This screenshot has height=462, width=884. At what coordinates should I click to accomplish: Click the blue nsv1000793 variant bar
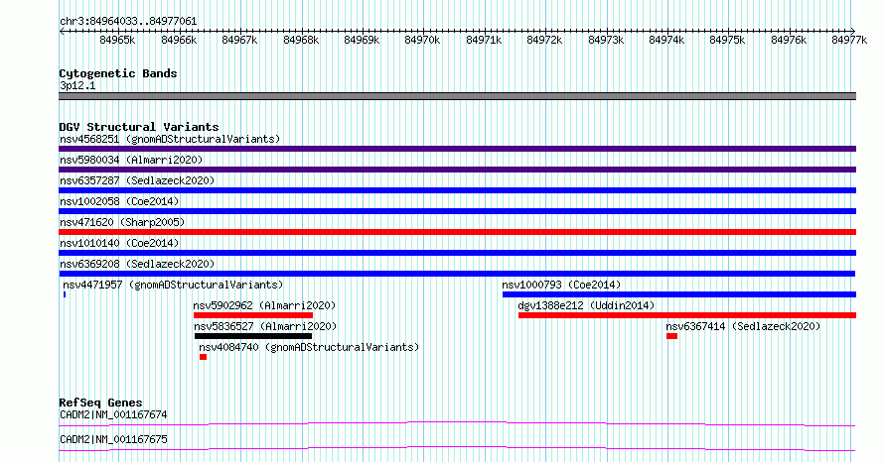679,294
